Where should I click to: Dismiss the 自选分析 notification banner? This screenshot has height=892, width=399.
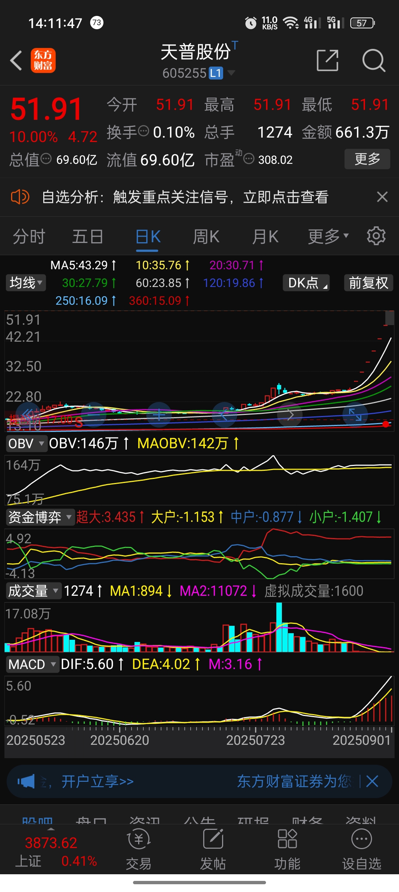[382, 197]
